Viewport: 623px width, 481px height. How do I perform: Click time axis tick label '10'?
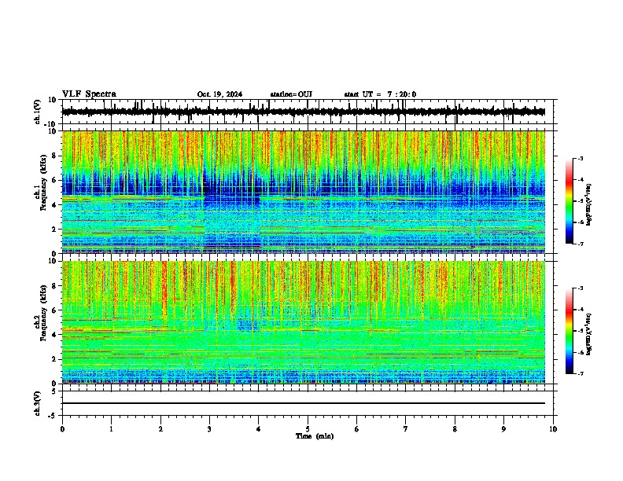(x=553, y=429)
